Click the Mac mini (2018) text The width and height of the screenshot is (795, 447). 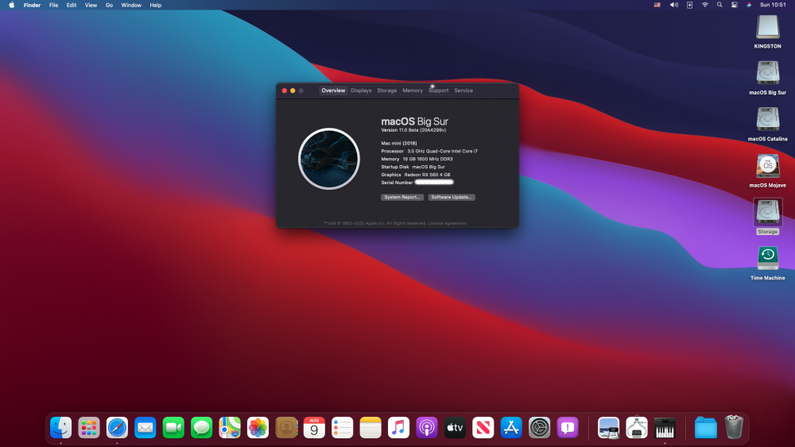[399, 143]
